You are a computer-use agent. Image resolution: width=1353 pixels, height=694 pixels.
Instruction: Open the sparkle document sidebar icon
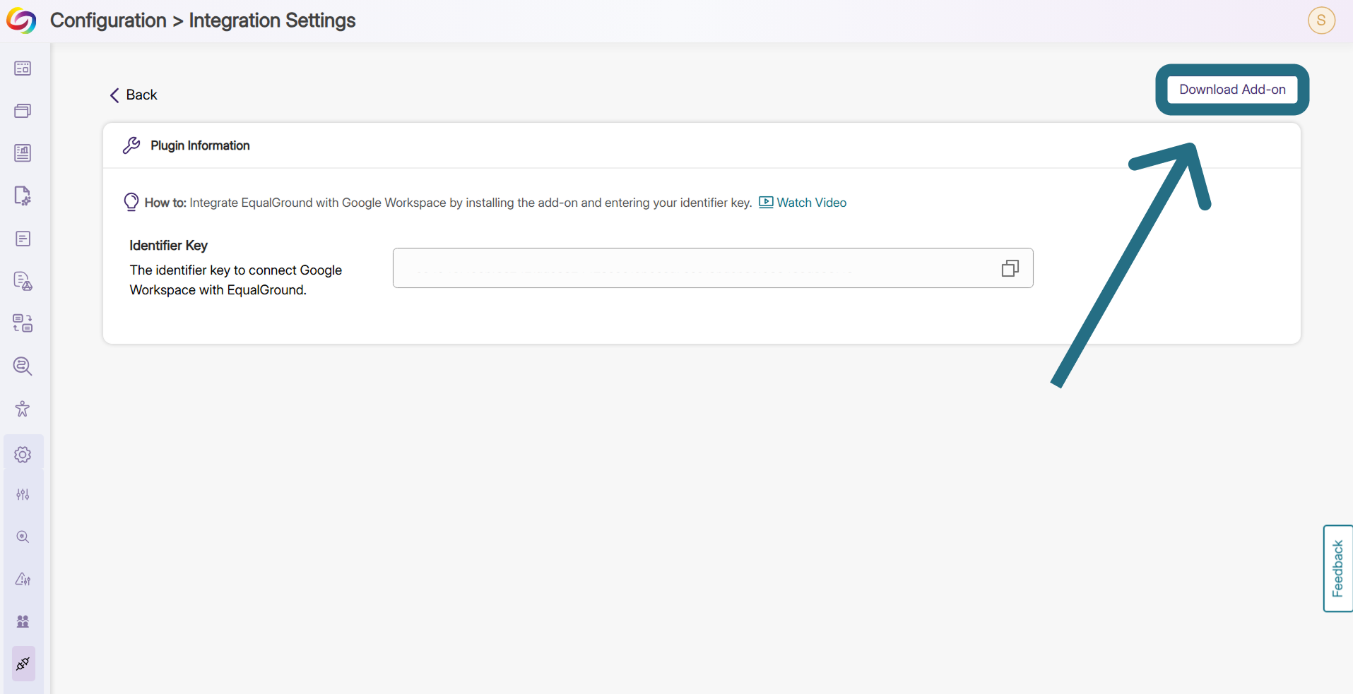click(x=23, y=196)
